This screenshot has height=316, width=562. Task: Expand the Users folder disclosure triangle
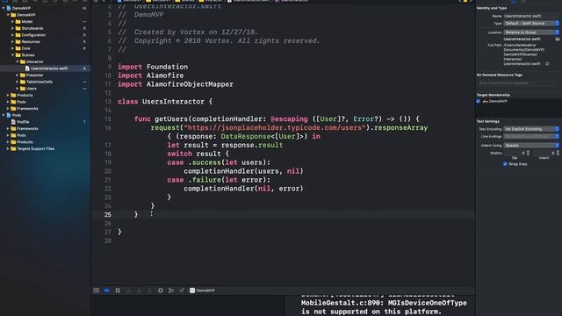18,89
